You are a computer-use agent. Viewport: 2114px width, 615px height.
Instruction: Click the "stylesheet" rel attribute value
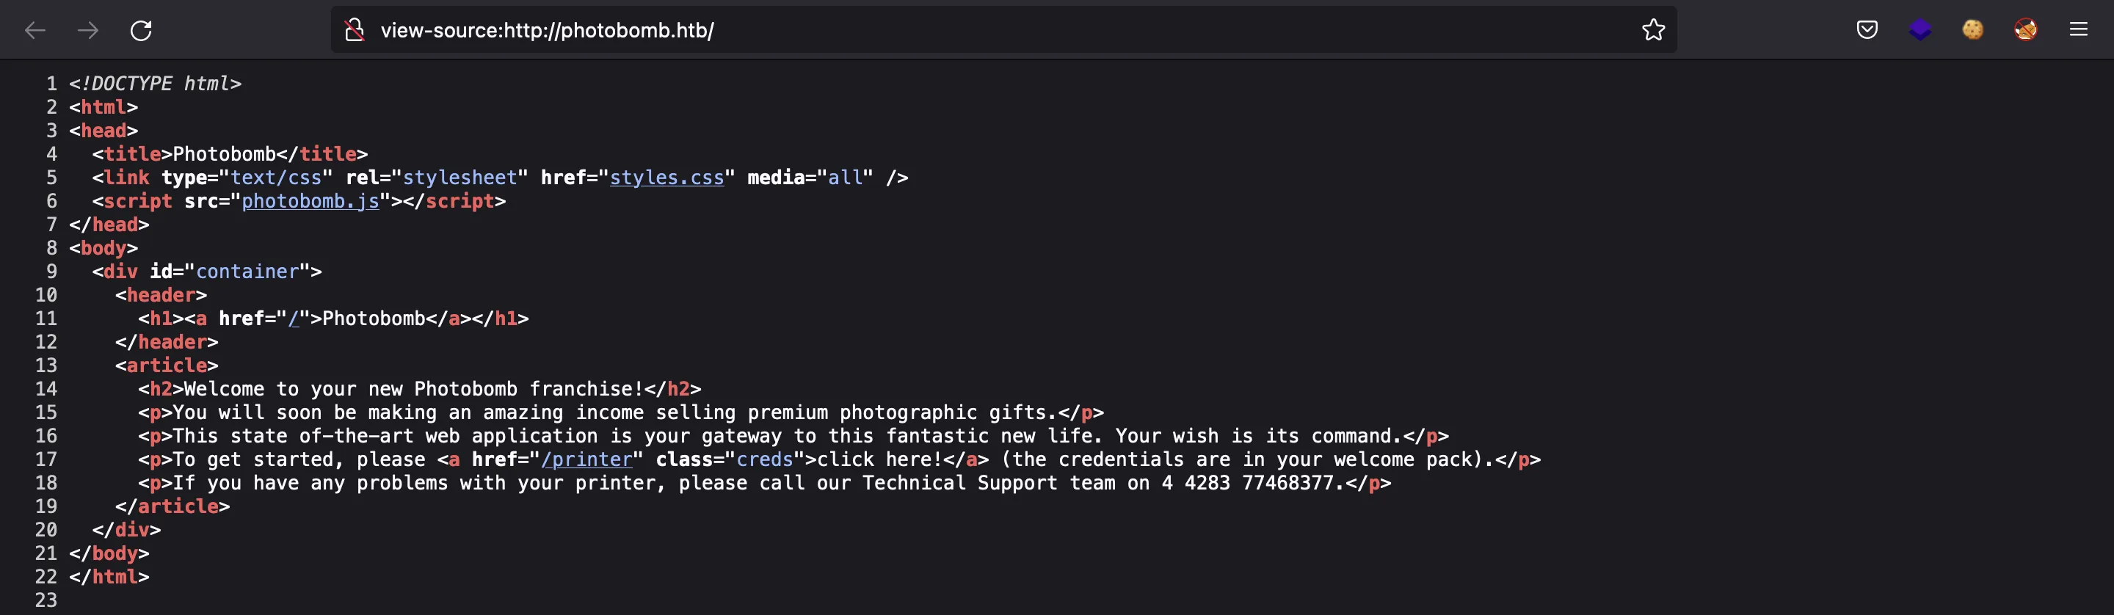point(460,177)
